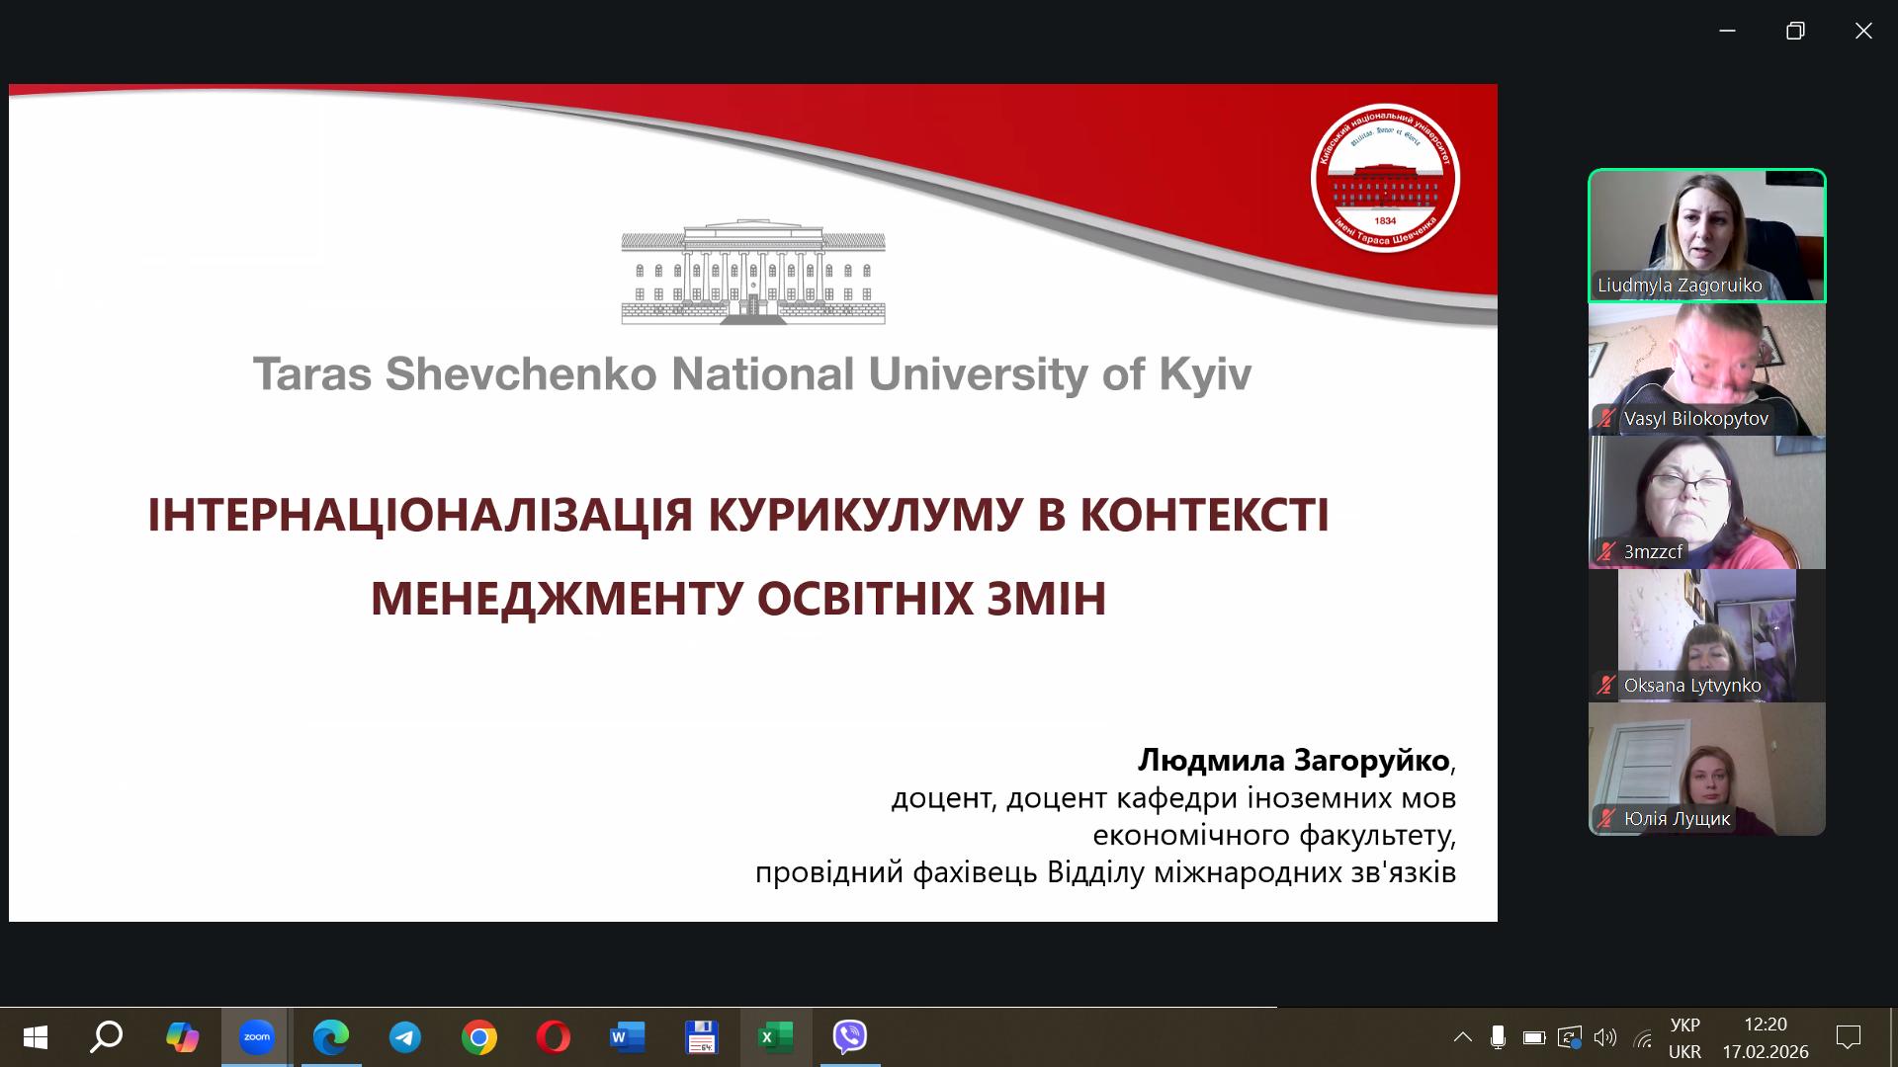Click the system volume speaker icon
1898x1067 pixels.
(1604, 1037)
